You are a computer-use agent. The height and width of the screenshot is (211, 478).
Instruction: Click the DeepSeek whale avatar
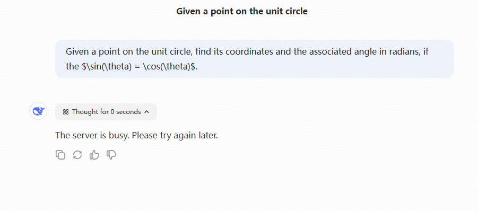tap(38, 111)
